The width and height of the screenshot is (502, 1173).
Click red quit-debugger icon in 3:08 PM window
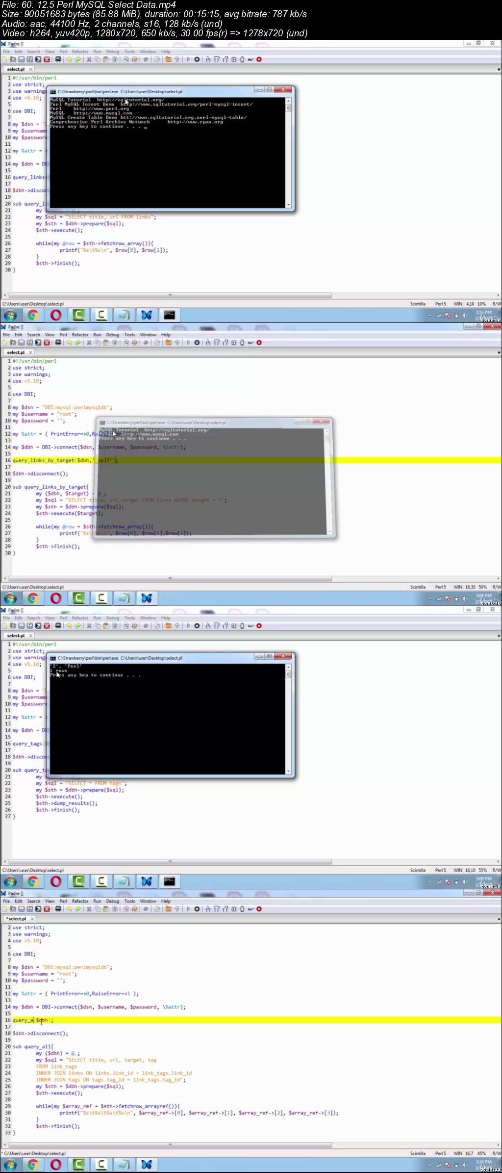[259, 626]
